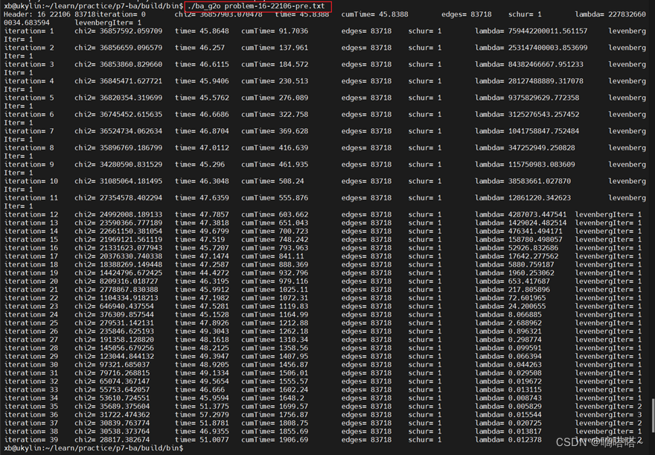Click cumTime value 1648.2
The height and width of the screenshot is (455, 655).
292,398
